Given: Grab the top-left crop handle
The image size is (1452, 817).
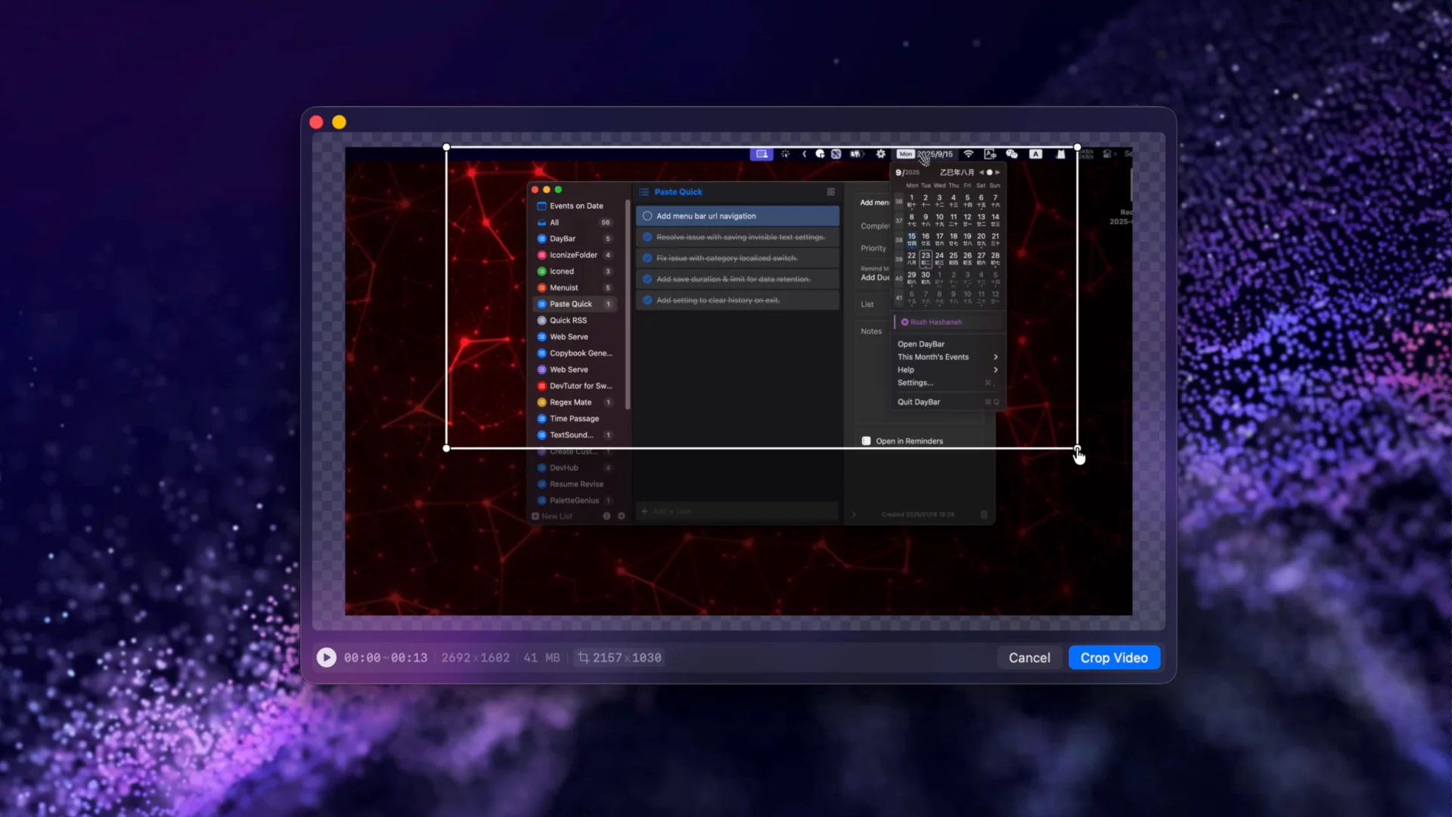Looking at the screenshot, I should point(446,148).
